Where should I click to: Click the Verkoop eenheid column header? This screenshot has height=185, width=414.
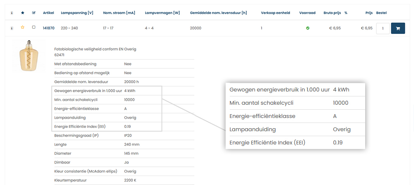(x=274, y=13)
